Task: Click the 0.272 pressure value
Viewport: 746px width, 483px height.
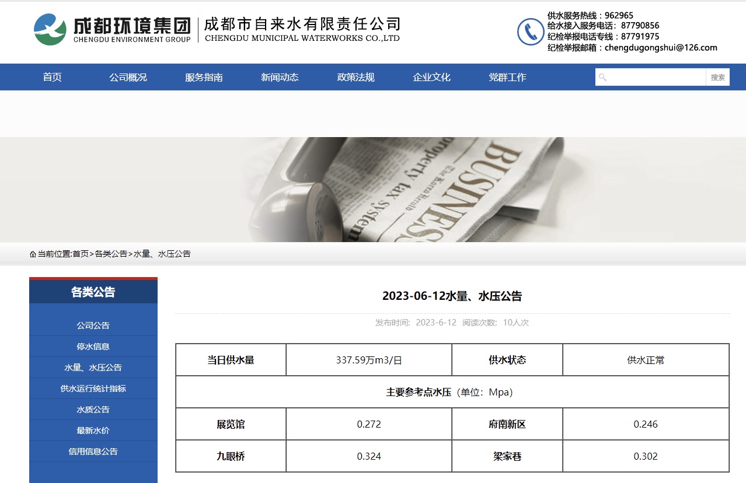Action: coord(369,424)
